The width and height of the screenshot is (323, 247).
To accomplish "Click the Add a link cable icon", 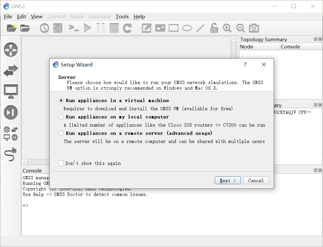I will (x=10, y=154).
